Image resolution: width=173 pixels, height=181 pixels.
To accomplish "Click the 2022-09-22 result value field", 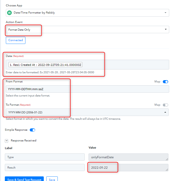I will (x=128, y=167).
